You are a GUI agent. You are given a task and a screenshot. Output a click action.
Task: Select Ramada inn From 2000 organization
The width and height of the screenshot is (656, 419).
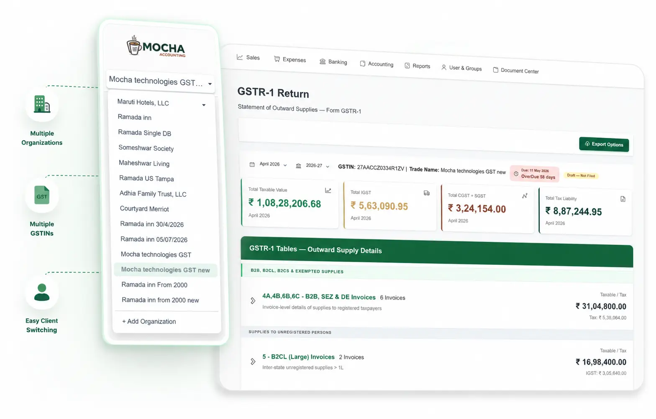pyautogui.click(x=154, y=285)
